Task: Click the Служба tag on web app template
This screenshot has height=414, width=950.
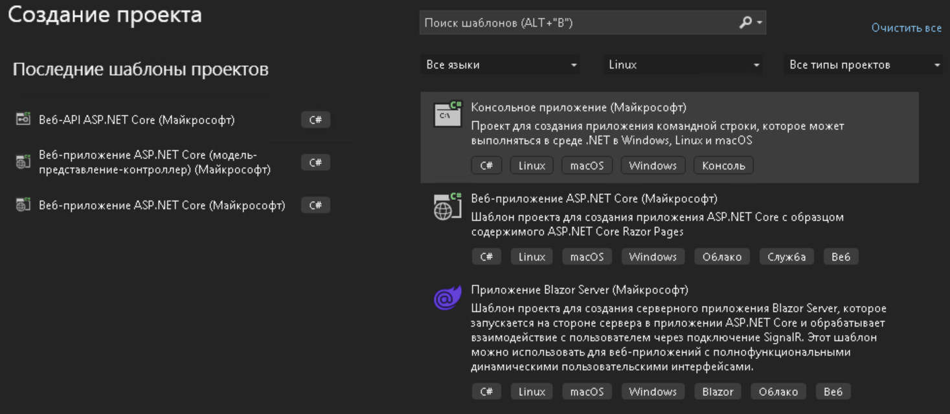Action: [x=786, y=257]
